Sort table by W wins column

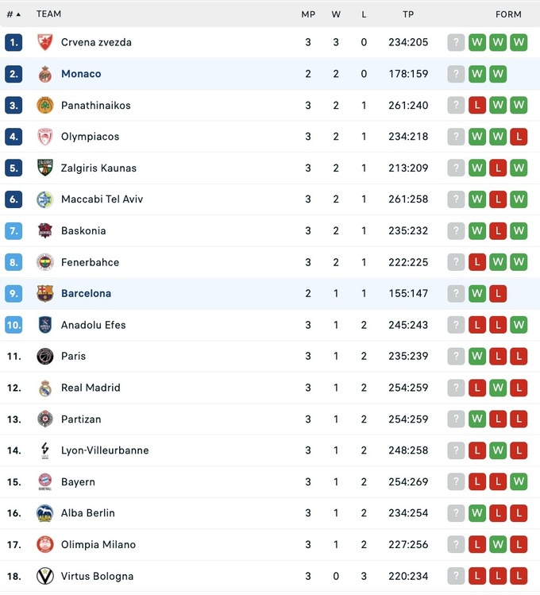[x=336, y=14]
